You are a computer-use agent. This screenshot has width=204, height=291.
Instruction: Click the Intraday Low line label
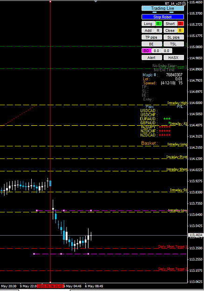tap(177, 210)
